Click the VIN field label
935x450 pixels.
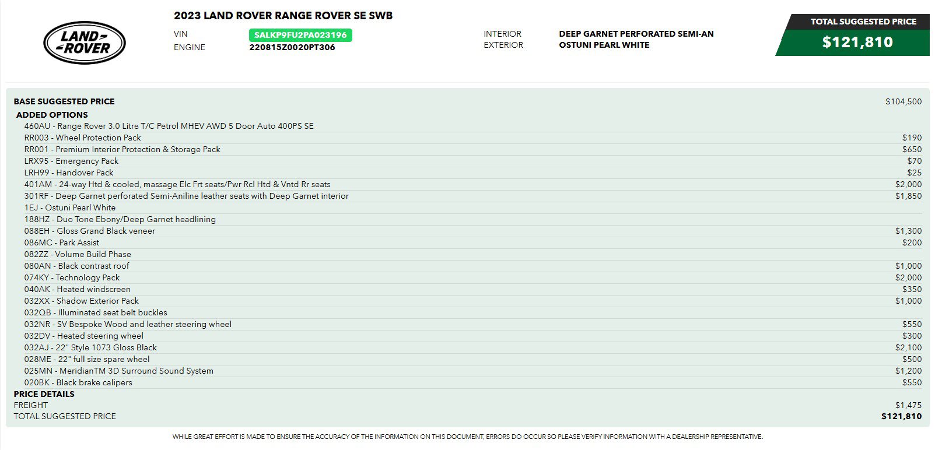181,34
